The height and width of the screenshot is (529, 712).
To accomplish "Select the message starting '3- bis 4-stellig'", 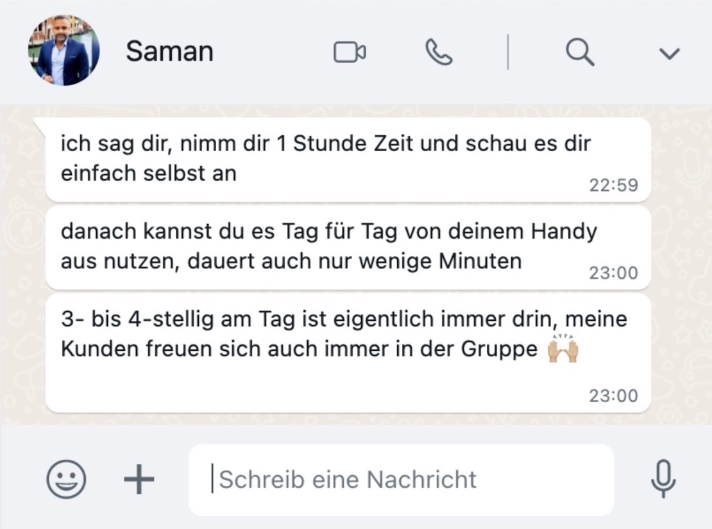I will (x=348, y=353).
